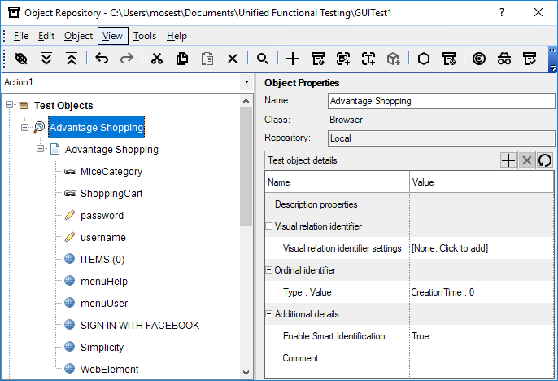Click the Add Insight Object icon
558x381 pixels.
(343, 59)
